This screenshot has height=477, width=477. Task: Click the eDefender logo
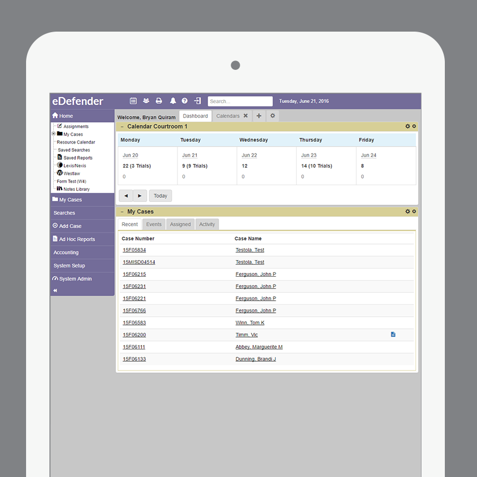pyautogui.click(x=78, y=101)
